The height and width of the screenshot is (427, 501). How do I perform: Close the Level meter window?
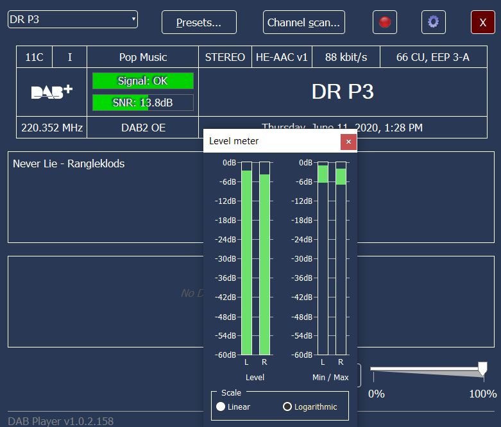click(x=348, y=142)
